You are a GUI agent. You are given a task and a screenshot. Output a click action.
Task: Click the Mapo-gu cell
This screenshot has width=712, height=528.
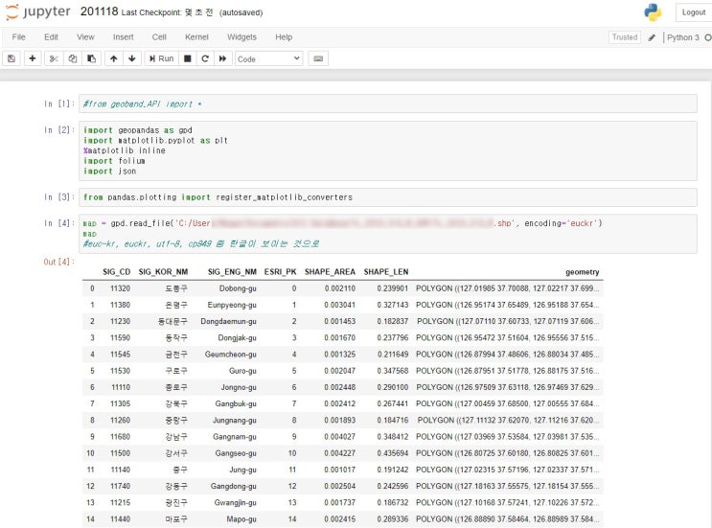(241, 519)
